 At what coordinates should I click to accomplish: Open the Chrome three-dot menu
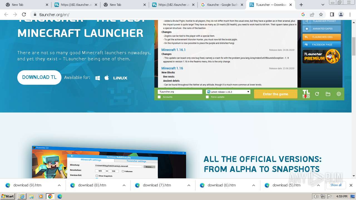[350, 15]
